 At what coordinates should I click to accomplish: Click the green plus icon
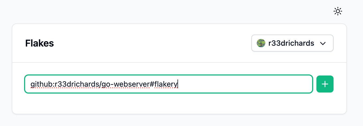click(x=325, y=84)
